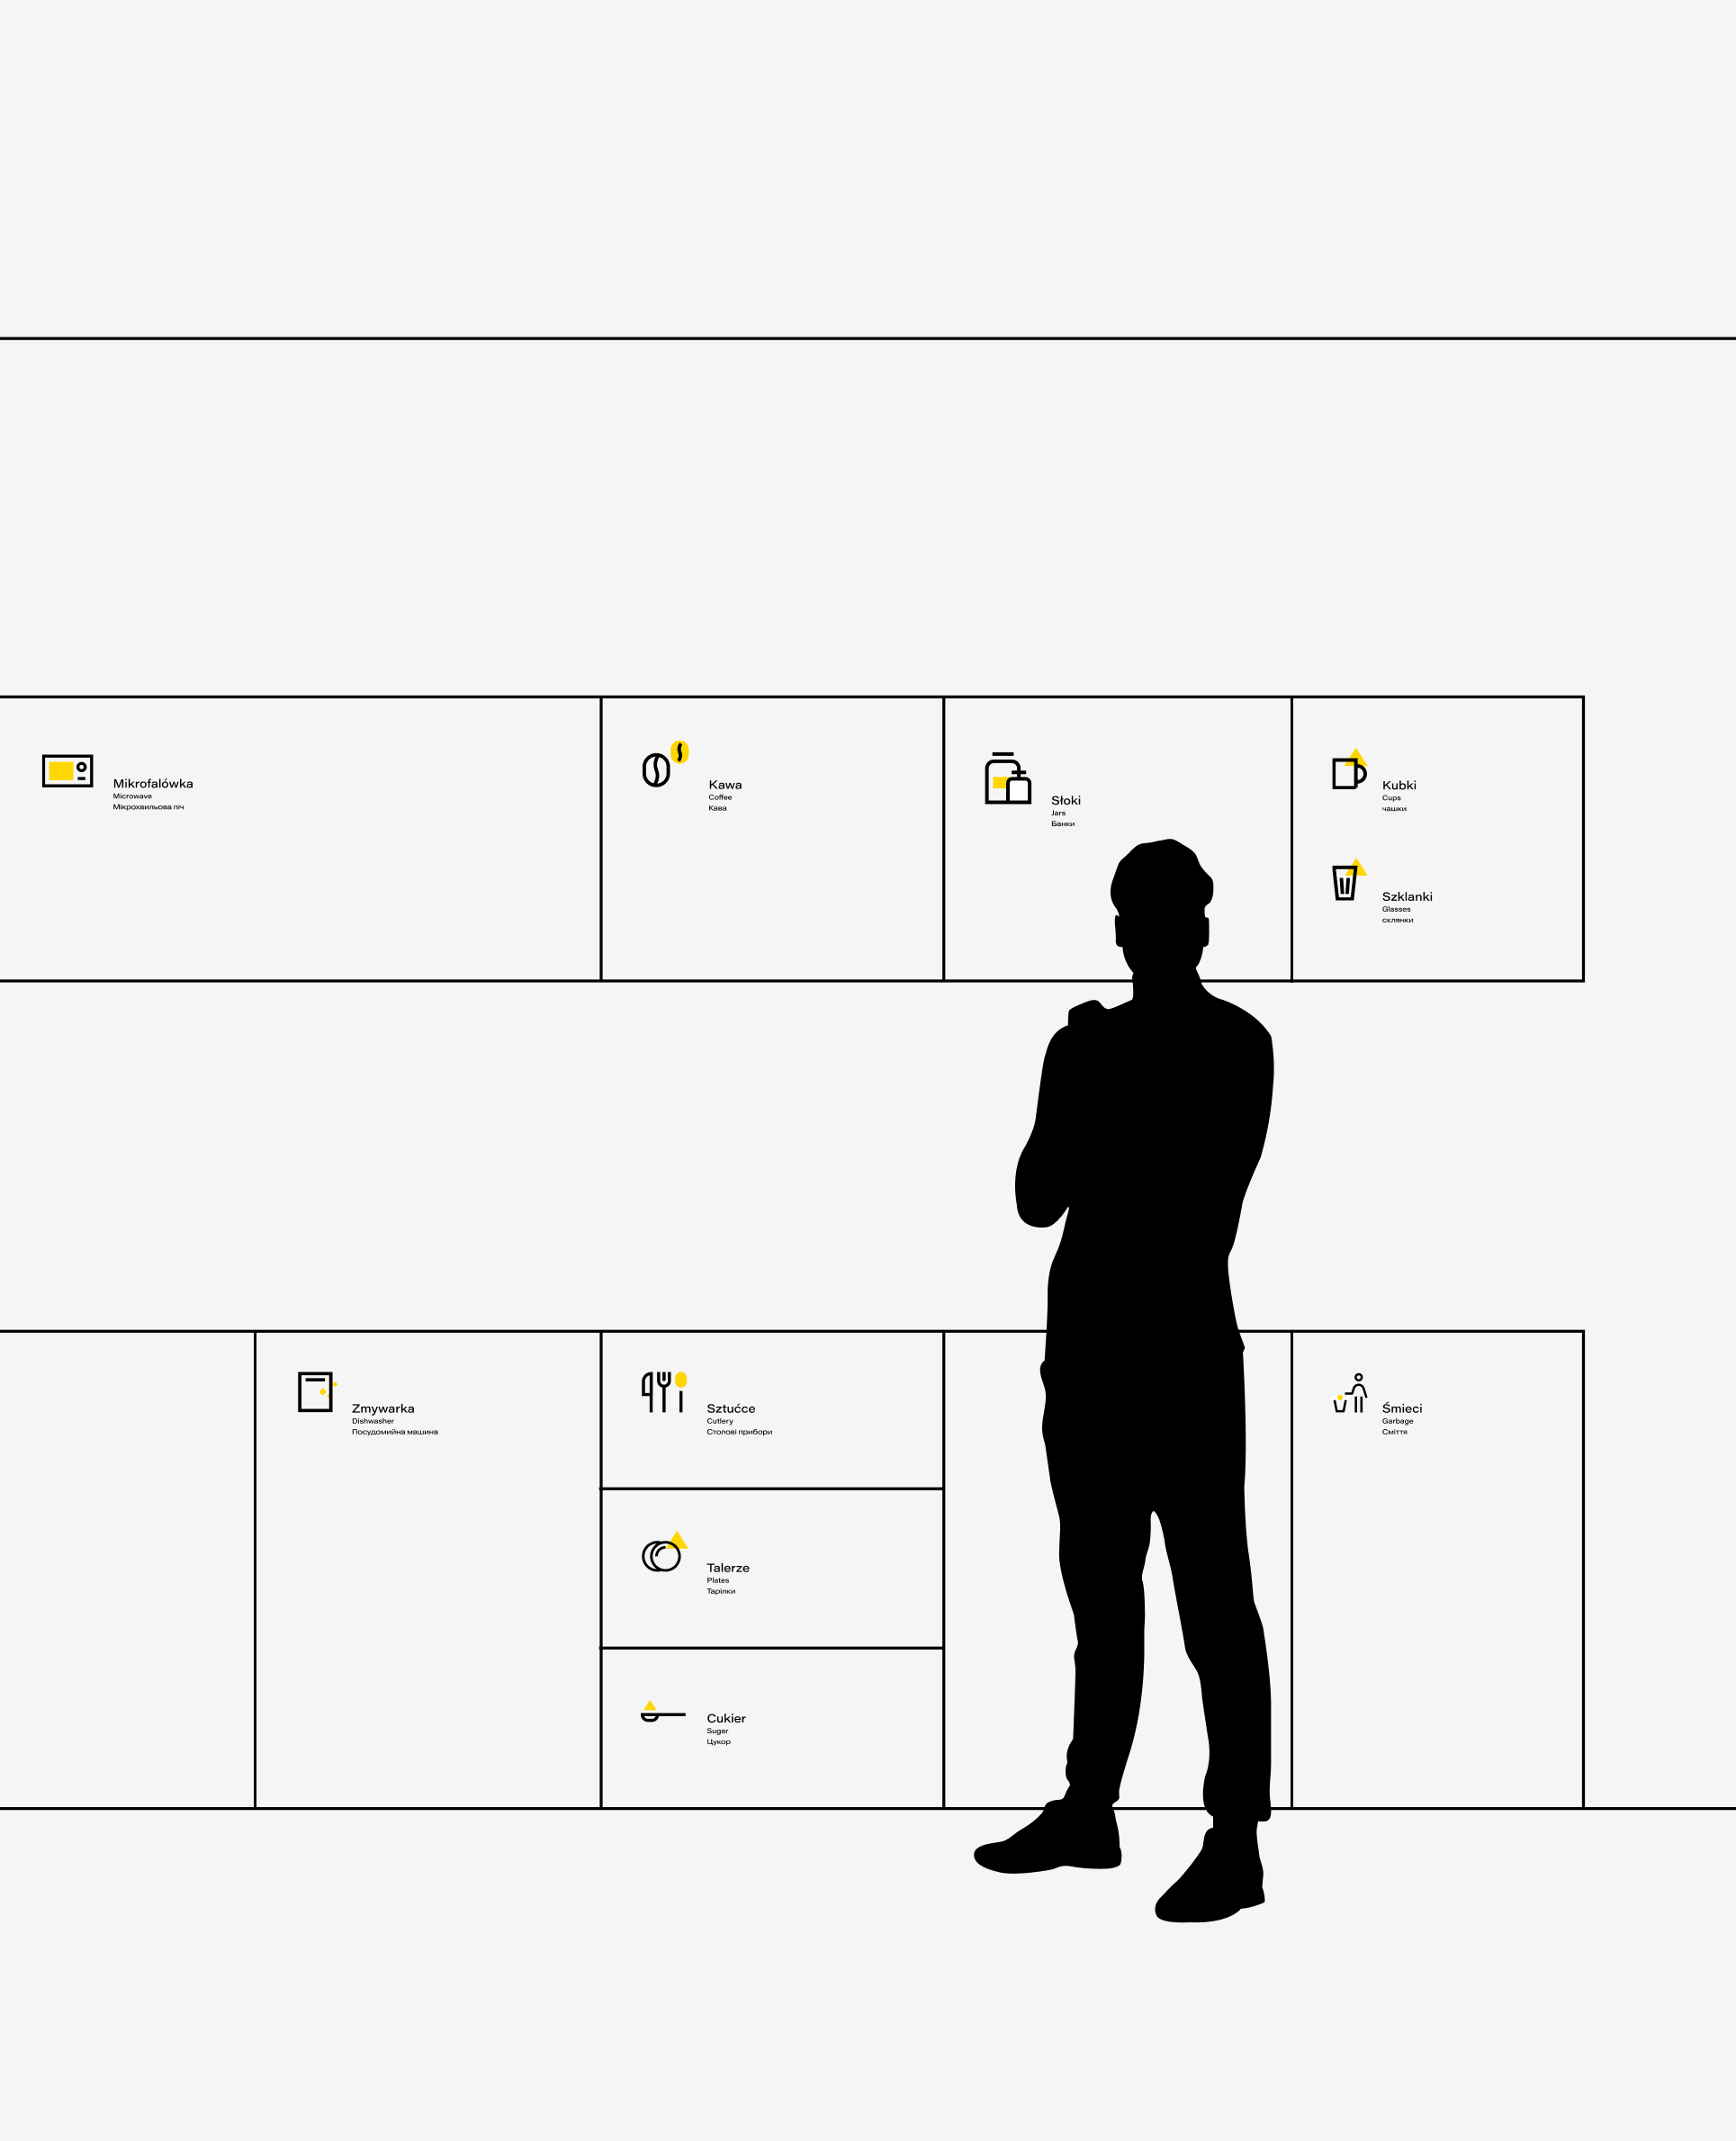
Task: Click the 'Посудомийна машина' Ukrainian text
Action: (x=395, y=1432)
